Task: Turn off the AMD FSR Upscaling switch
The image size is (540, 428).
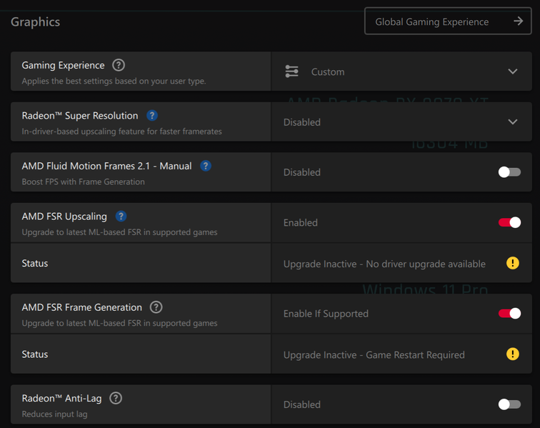Action: (x=509, y=222)
